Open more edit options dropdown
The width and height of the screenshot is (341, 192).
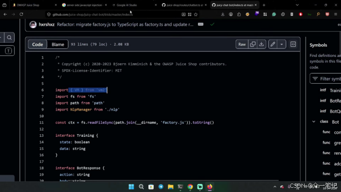click(x=282, y=44)
